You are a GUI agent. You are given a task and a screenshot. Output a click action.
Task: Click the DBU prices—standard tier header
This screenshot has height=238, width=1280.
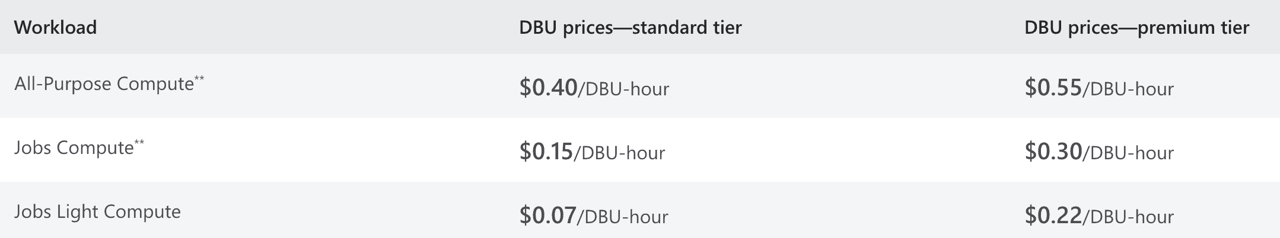click(630, 28)
